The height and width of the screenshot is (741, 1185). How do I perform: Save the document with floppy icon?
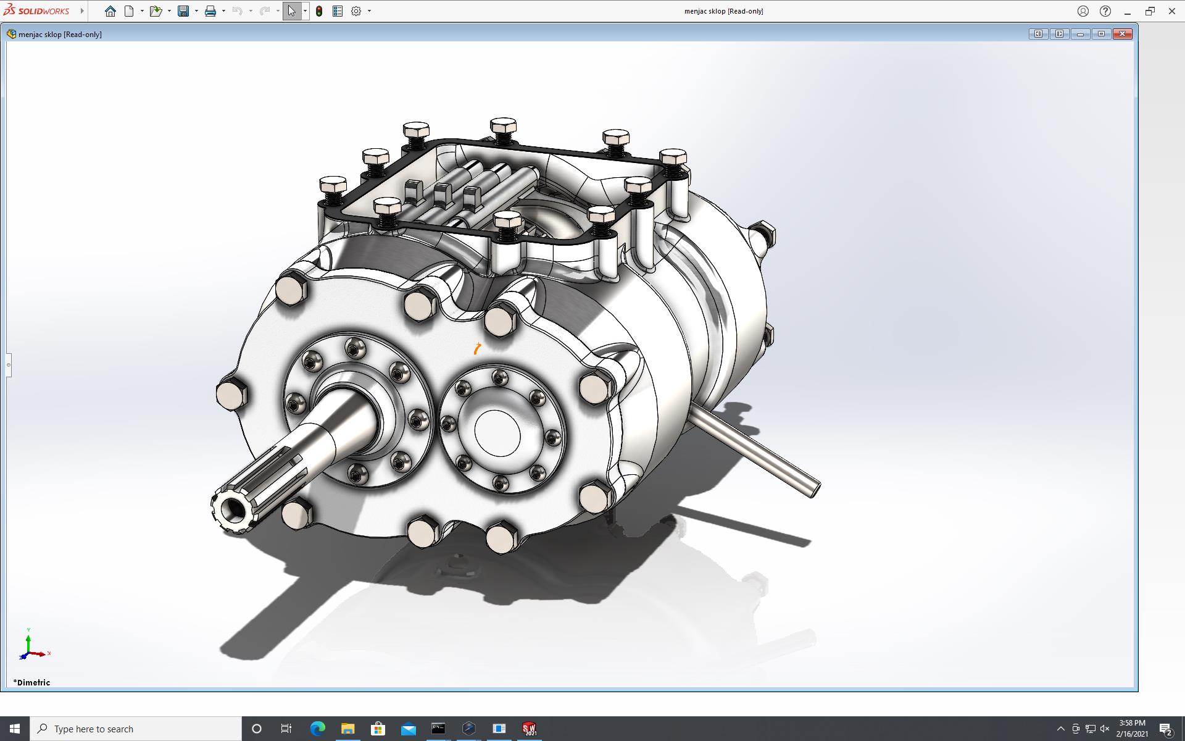tap(183, 11)
